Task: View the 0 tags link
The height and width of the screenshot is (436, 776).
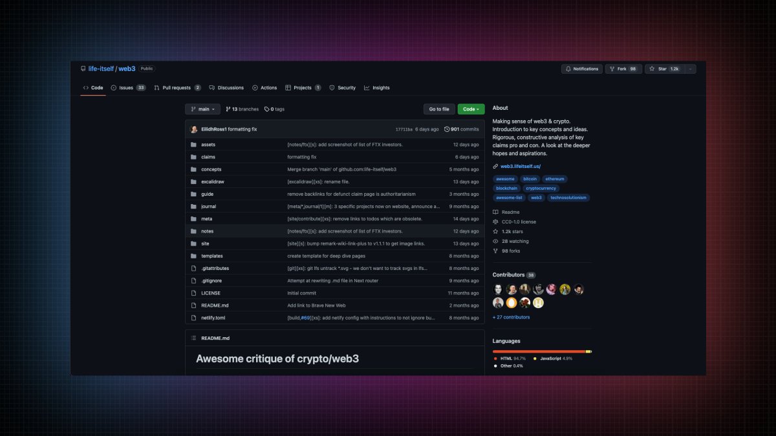Action: pos(275,109)
